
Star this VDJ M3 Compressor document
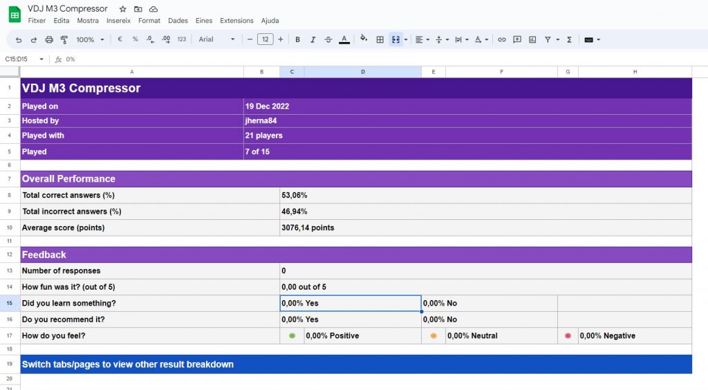pos(123,9)
